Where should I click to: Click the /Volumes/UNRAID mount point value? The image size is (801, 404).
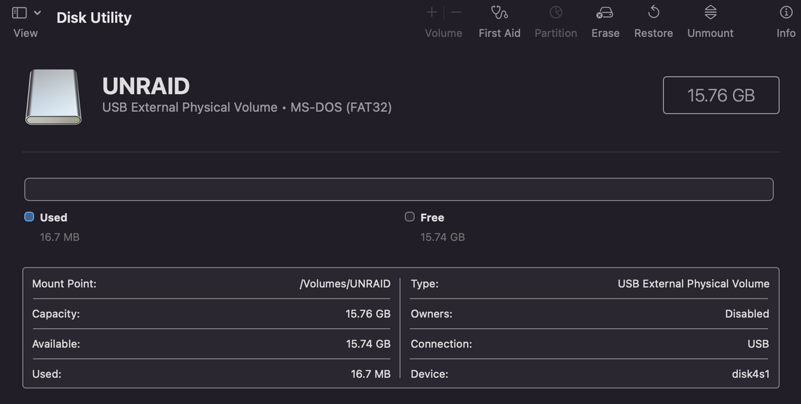tap(345, 284)
